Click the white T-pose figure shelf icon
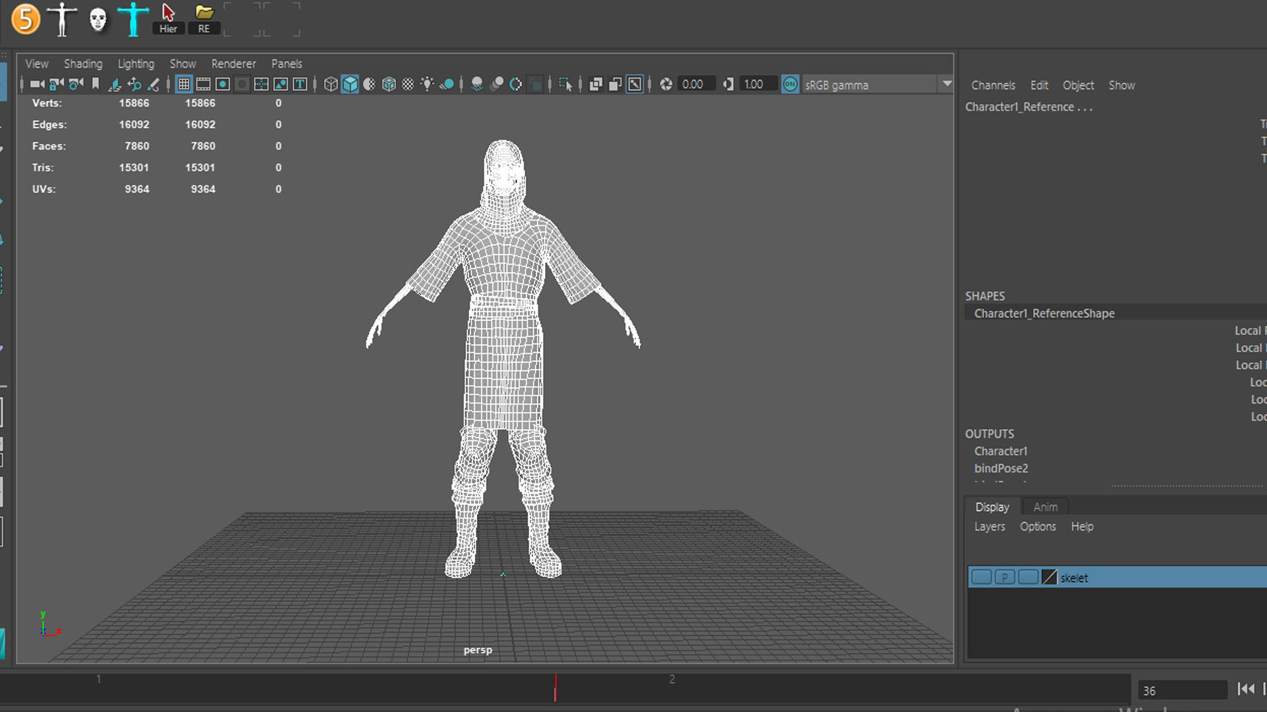 (62, 19)
